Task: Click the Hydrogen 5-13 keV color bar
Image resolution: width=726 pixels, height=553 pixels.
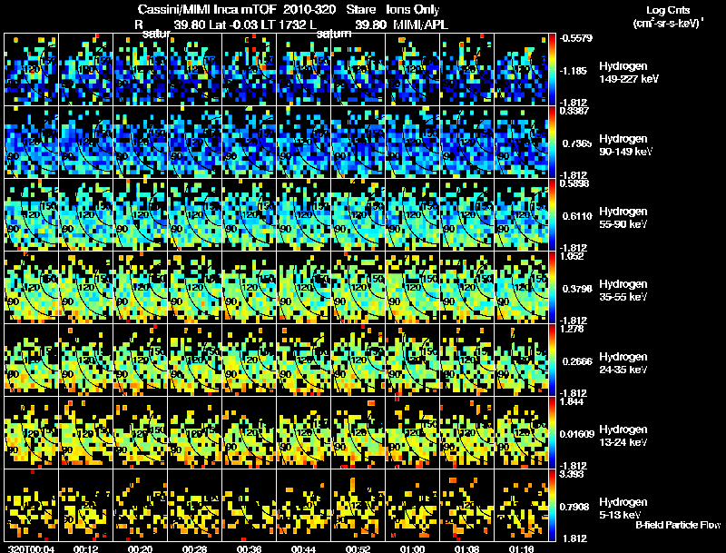Action: pyautogui.click(x=552, y=505)
